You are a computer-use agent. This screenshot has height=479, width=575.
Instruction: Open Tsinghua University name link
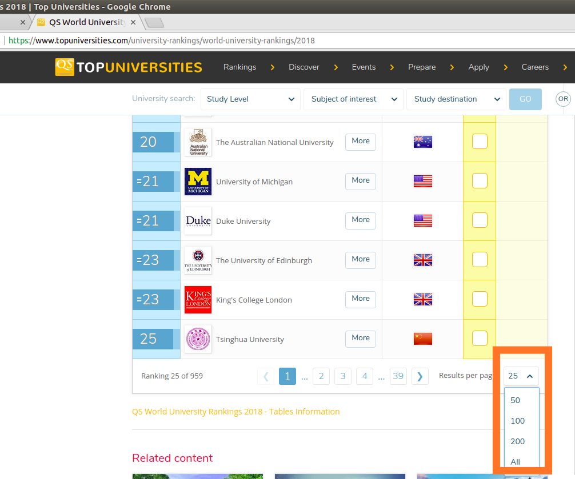pyautogui.click(x=250, y=340)
